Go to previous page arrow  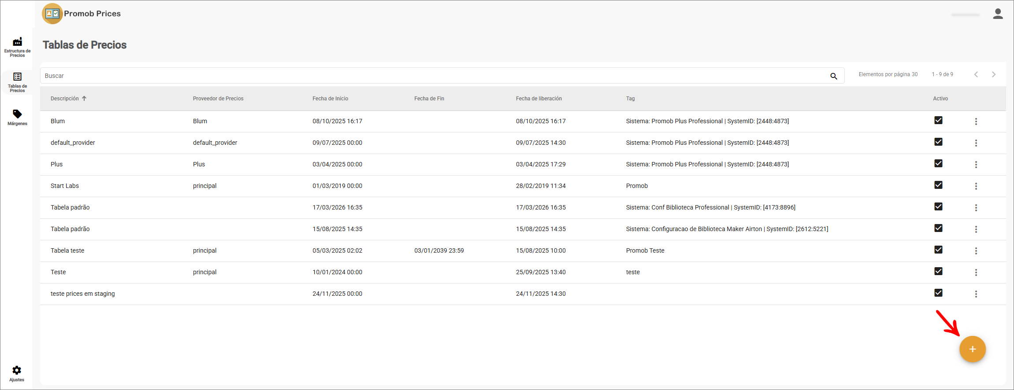pos(976,74)
